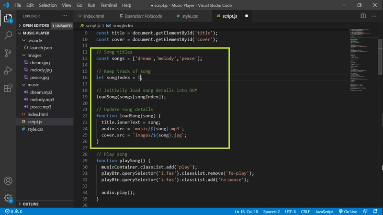
Task: Open the Manage gear icon
Action: pyautogui.click(x=8, y=197)
